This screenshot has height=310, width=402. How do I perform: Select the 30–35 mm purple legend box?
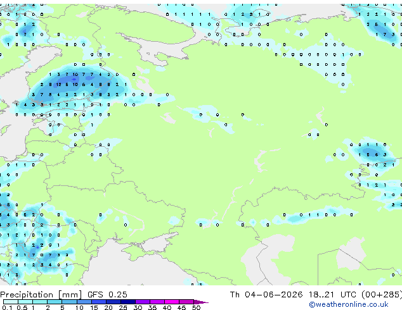click(143, 302)
